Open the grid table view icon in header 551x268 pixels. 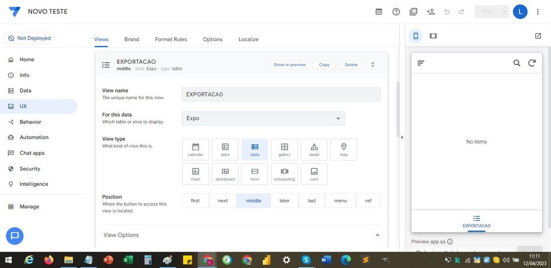point(413,12)
